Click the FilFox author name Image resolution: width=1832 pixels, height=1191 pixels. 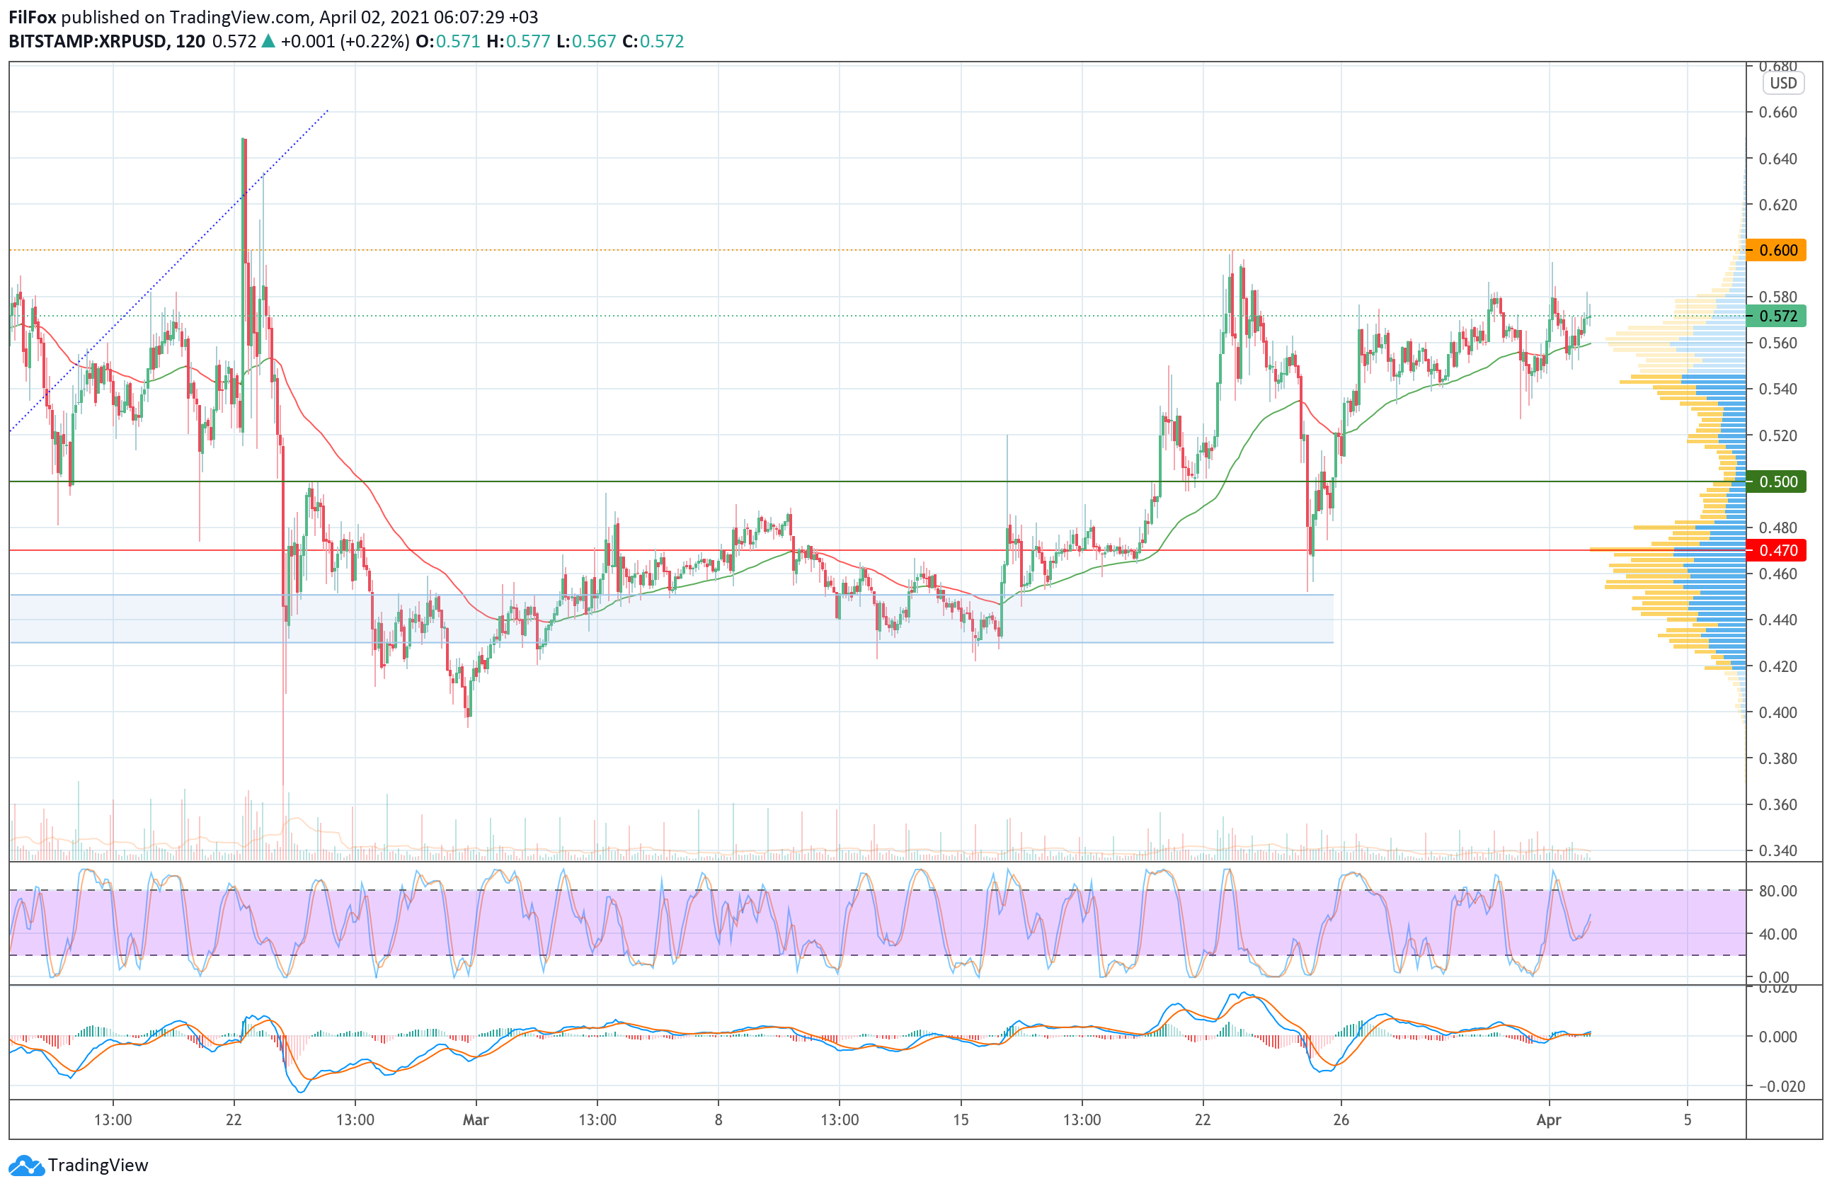click(x=33, y=17)
